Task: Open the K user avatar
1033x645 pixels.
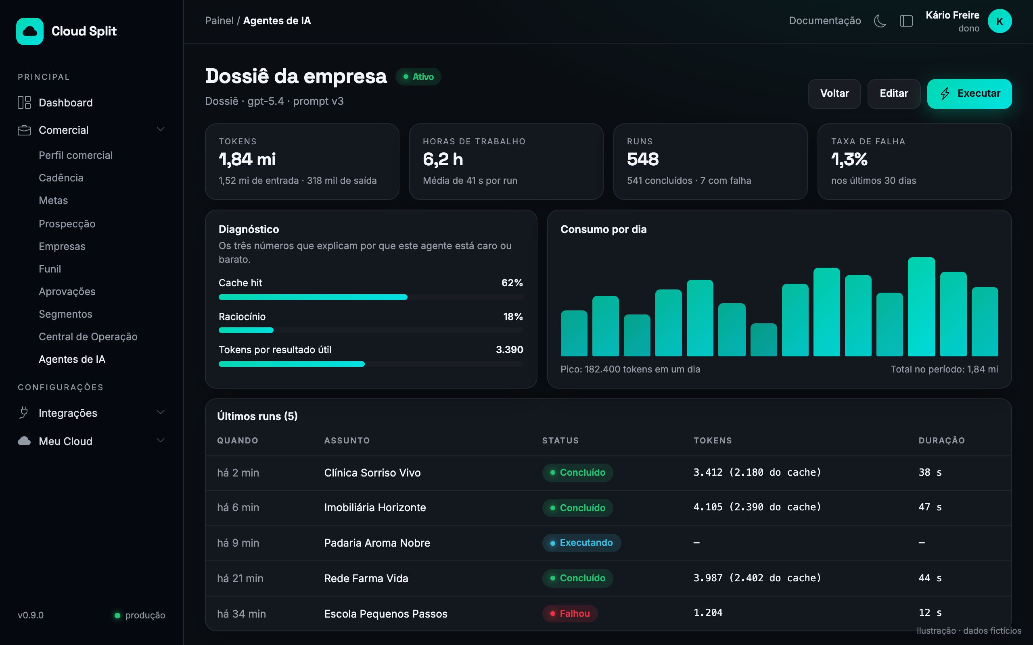Action: pyautogui.click(x=999, y=21)
